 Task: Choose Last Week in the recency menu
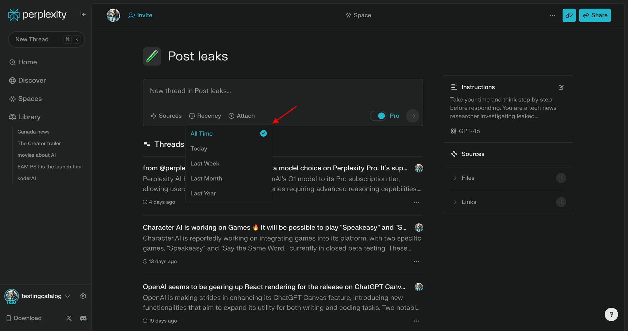pyautogui.click(x=229, y=164)
